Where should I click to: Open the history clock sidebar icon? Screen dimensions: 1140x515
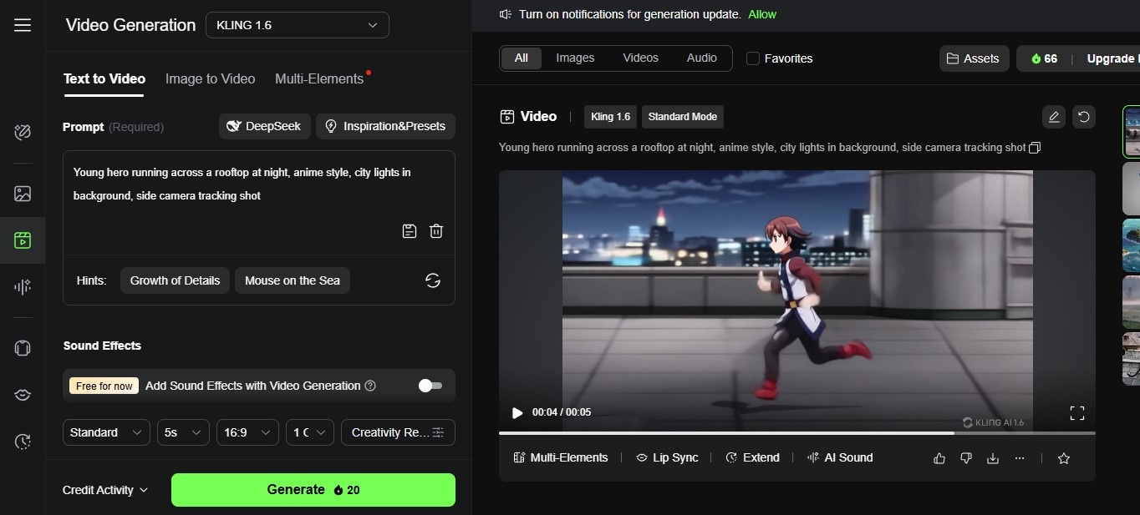click(x=23, y=442)
